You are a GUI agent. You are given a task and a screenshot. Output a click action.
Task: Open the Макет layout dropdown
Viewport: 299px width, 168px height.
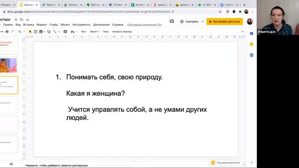(94, 32)
